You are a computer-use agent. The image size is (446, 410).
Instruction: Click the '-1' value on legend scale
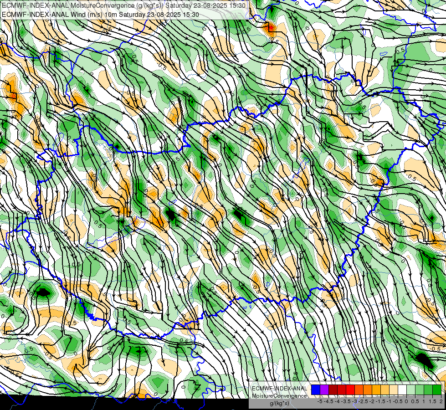389,401
